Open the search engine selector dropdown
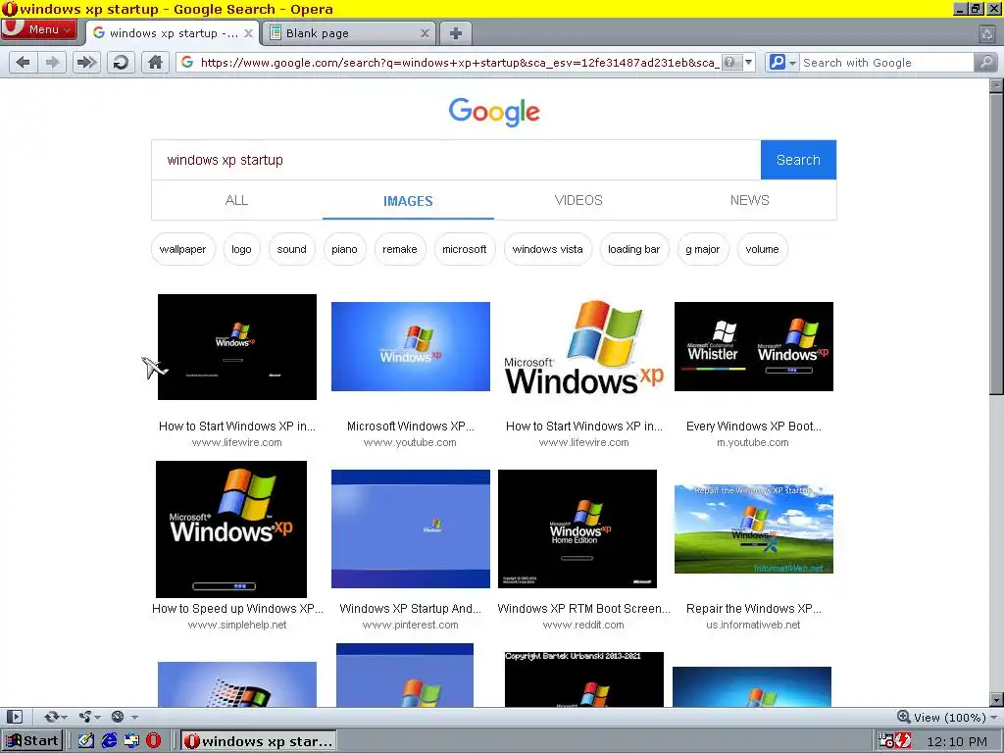This screenshot has width=1004, height=753. [782, 62]
